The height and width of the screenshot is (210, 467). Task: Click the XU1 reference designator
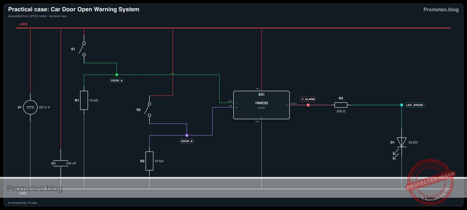coord(262,94)
